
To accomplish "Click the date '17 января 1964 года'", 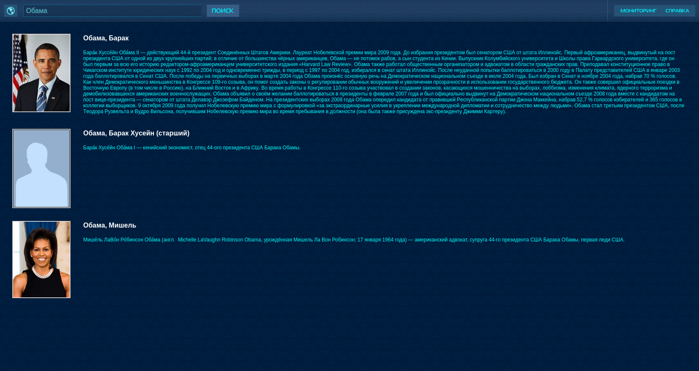I will coord(381,240).
